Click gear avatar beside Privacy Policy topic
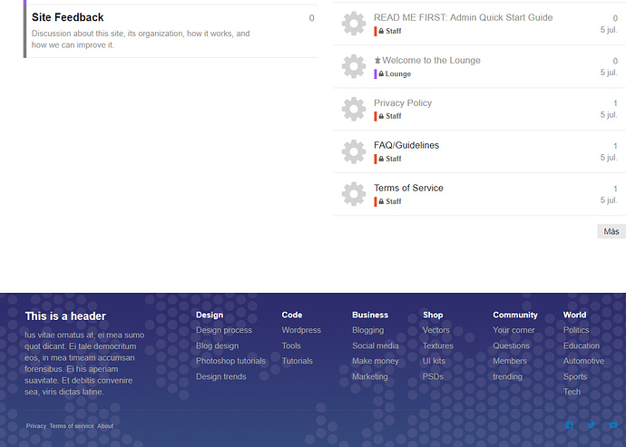626x447 pixels. [x=354, y=109]
